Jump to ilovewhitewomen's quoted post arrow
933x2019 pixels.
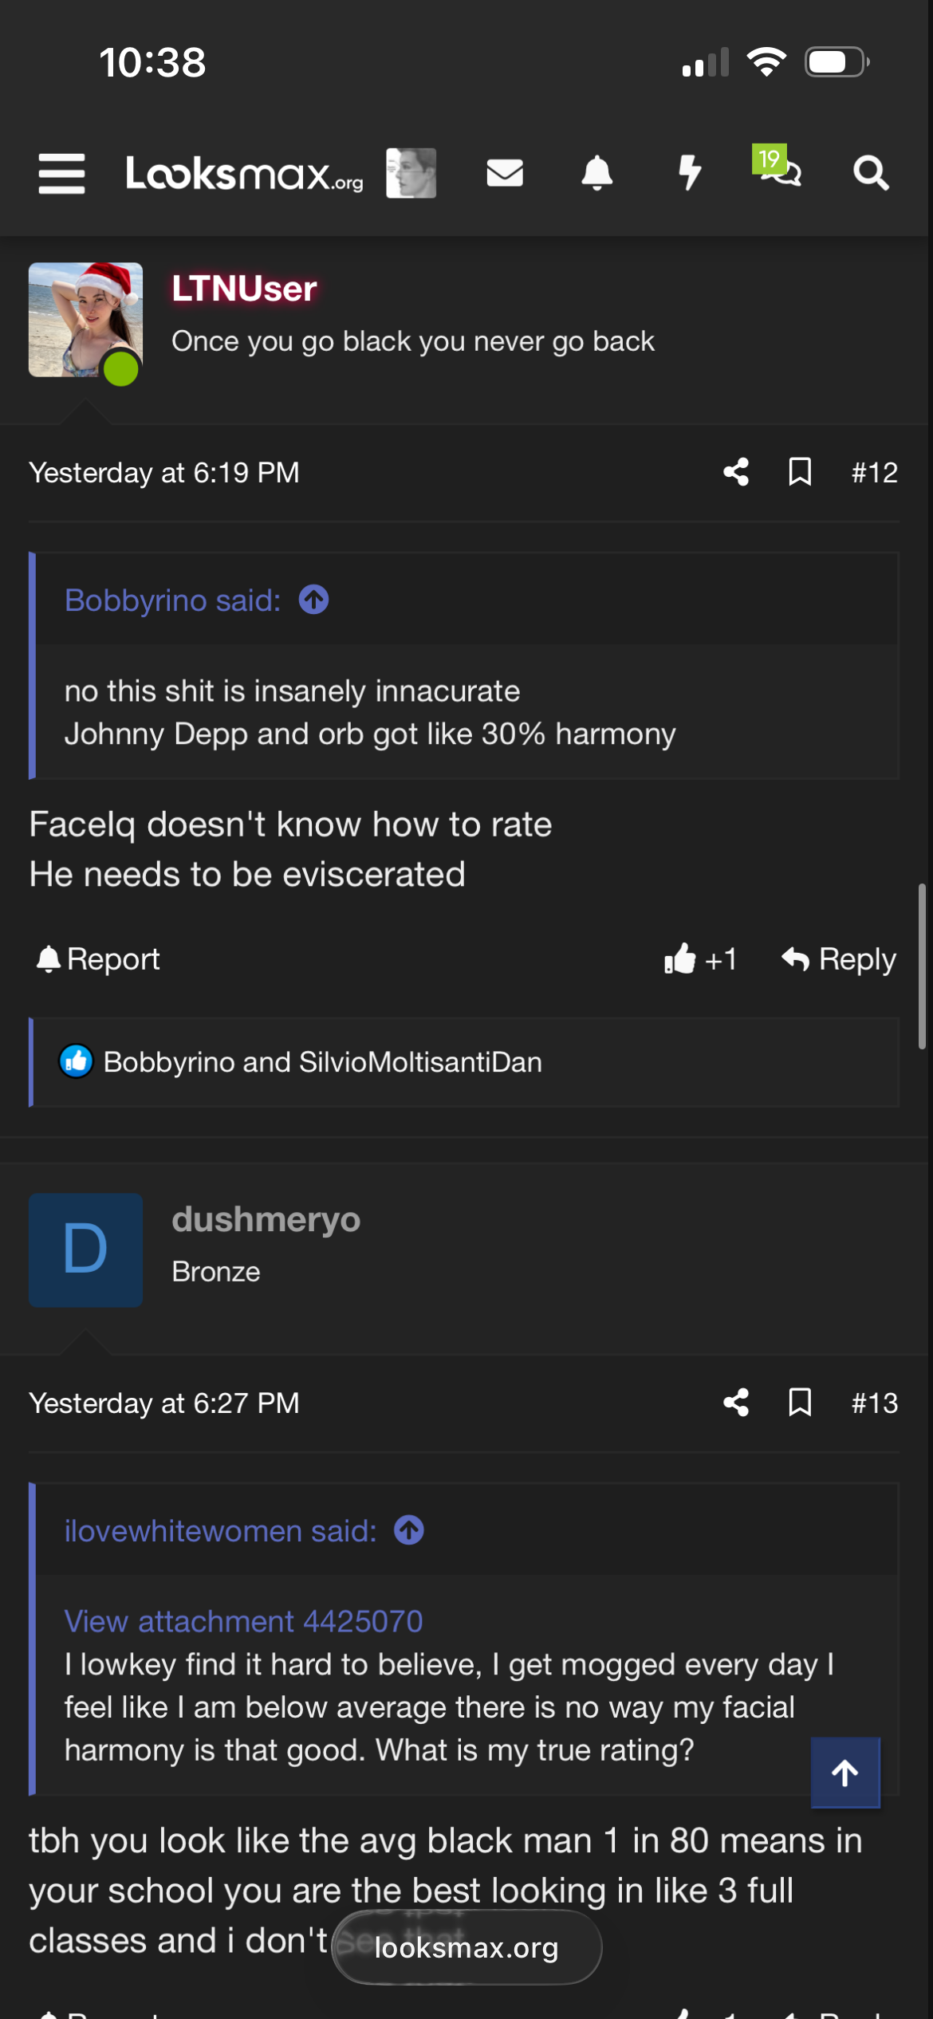point(409,1530)
